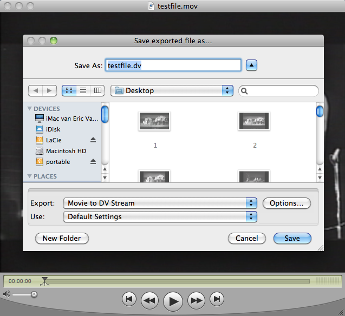Click the rewind button in the player
This screenshot has height=316, width=345.
pos(149,300)
